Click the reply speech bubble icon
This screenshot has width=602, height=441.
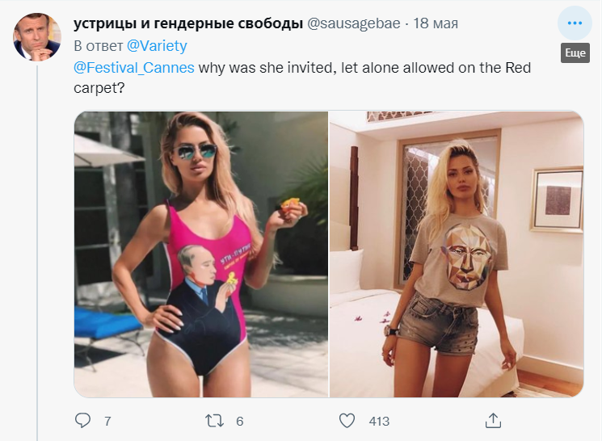point(82,421)
